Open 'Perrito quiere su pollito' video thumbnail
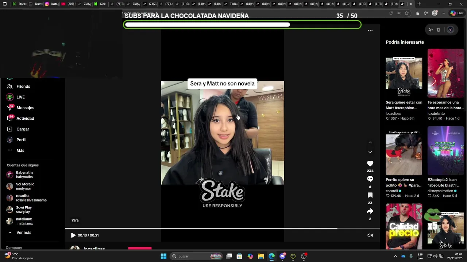467x262 pixels. click(x=404, y=151)
